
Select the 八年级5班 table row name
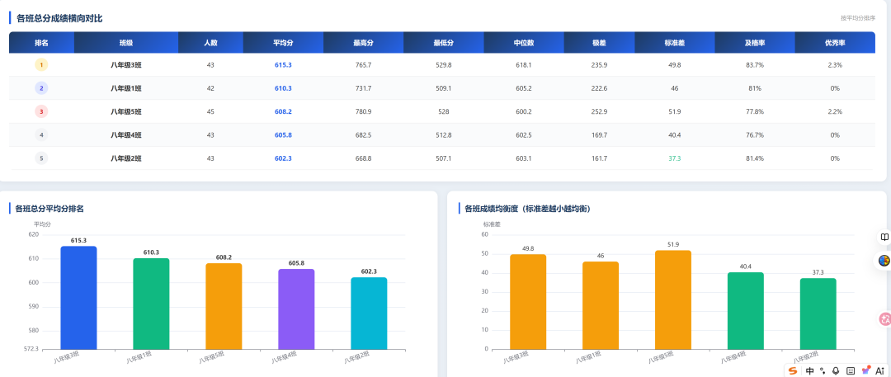tap(126, 111)
